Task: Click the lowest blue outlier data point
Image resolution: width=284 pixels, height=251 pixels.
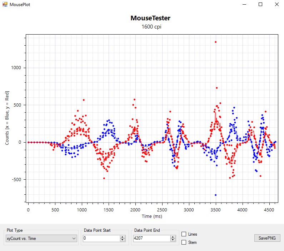Action: click(215, 195)
